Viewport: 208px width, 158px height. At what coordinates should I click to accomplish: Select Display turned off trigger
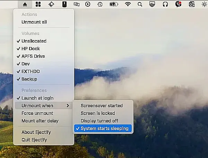coord(103,121)
